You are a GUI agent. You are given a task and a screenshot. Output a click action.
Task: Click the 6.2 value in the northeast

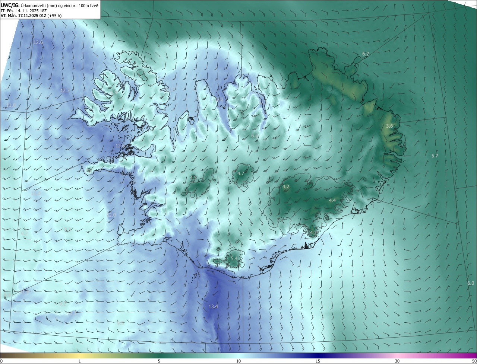pos(366,54)
